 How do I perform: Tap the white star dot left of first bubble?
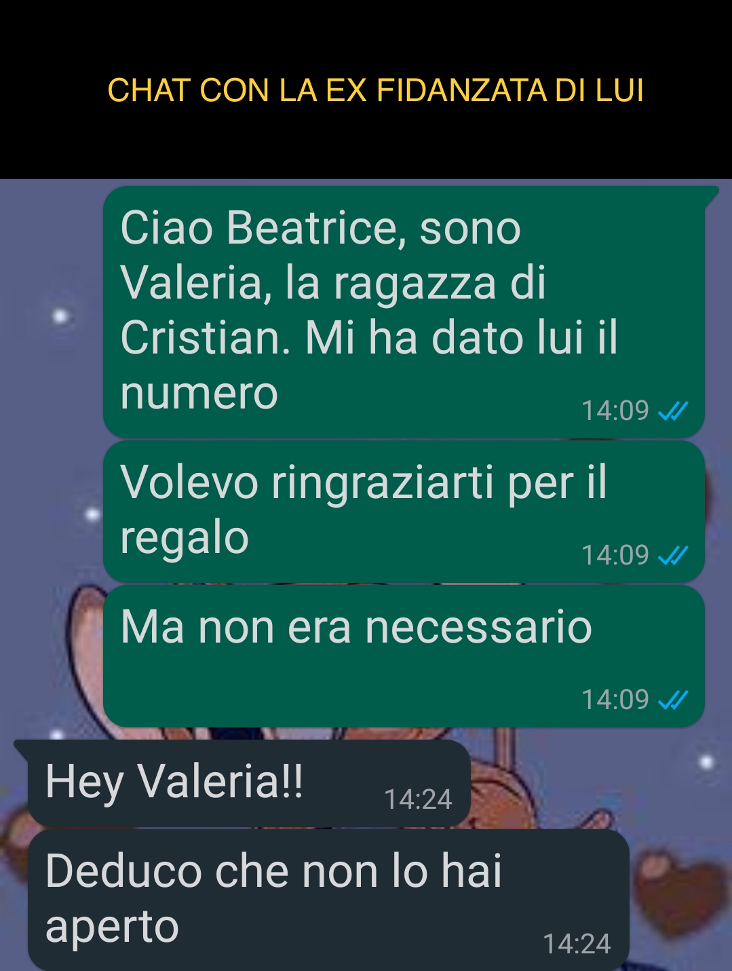61,316
